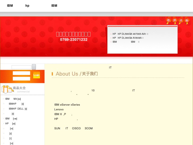Screen dimensions: 193x145
Task: Click the gift box product catalog icon
Action: [x=7, y=89]
